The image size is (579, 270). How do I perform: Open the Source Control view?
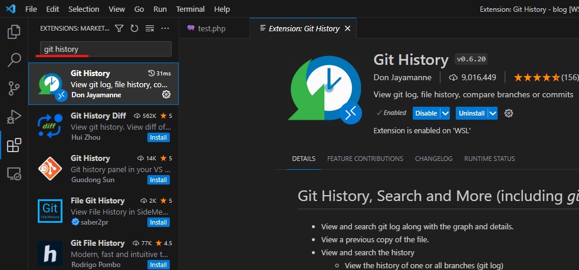[14, 88]
